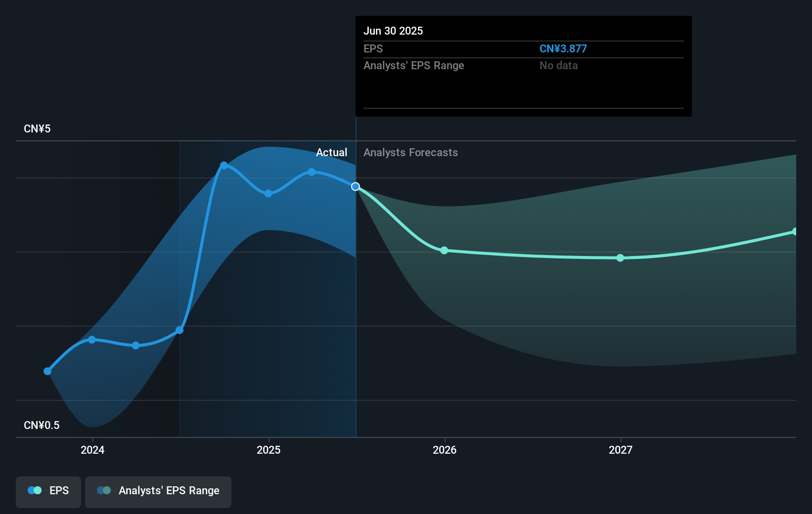Select the highlighted data point at the Actual/Forecast boundary
The height and width of the screenshot is (514, 812).
tap(355, 187)
